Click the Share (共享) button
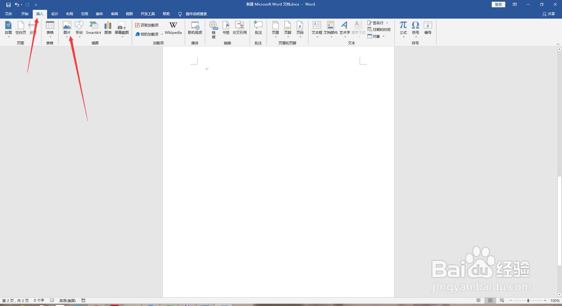This screenshot has width=562, height=306. pos(549,14)
